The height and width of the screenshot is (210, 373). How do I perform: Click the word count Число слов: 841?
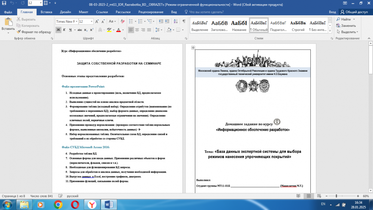tap(41, 196)
